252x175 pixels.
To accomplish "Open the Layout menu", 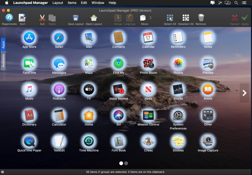I will point(58,3).
